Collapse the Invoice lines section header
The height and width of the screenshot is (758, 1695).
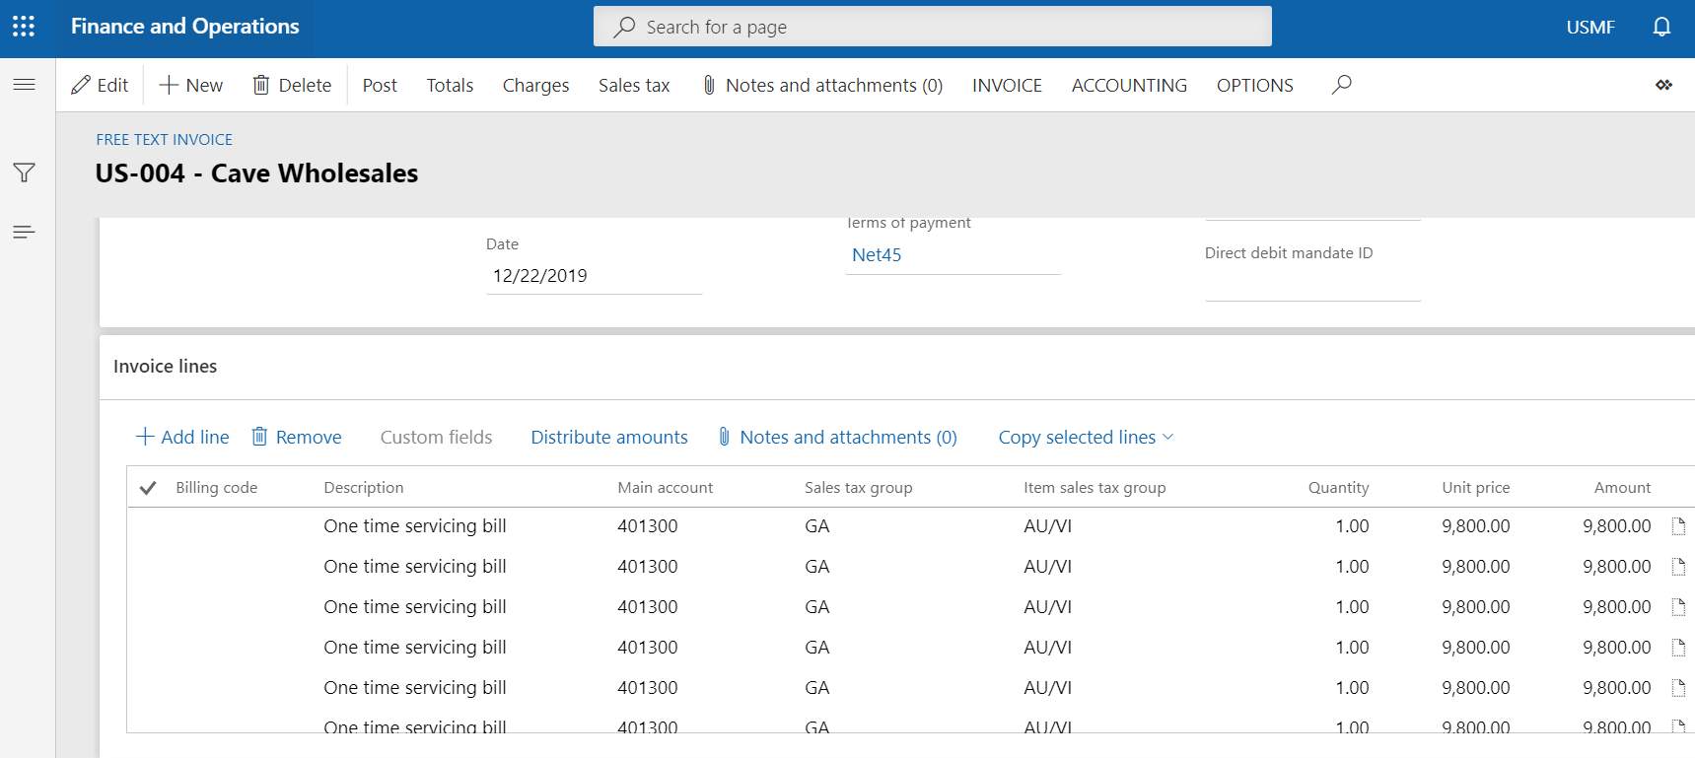(x=166, y=367)
